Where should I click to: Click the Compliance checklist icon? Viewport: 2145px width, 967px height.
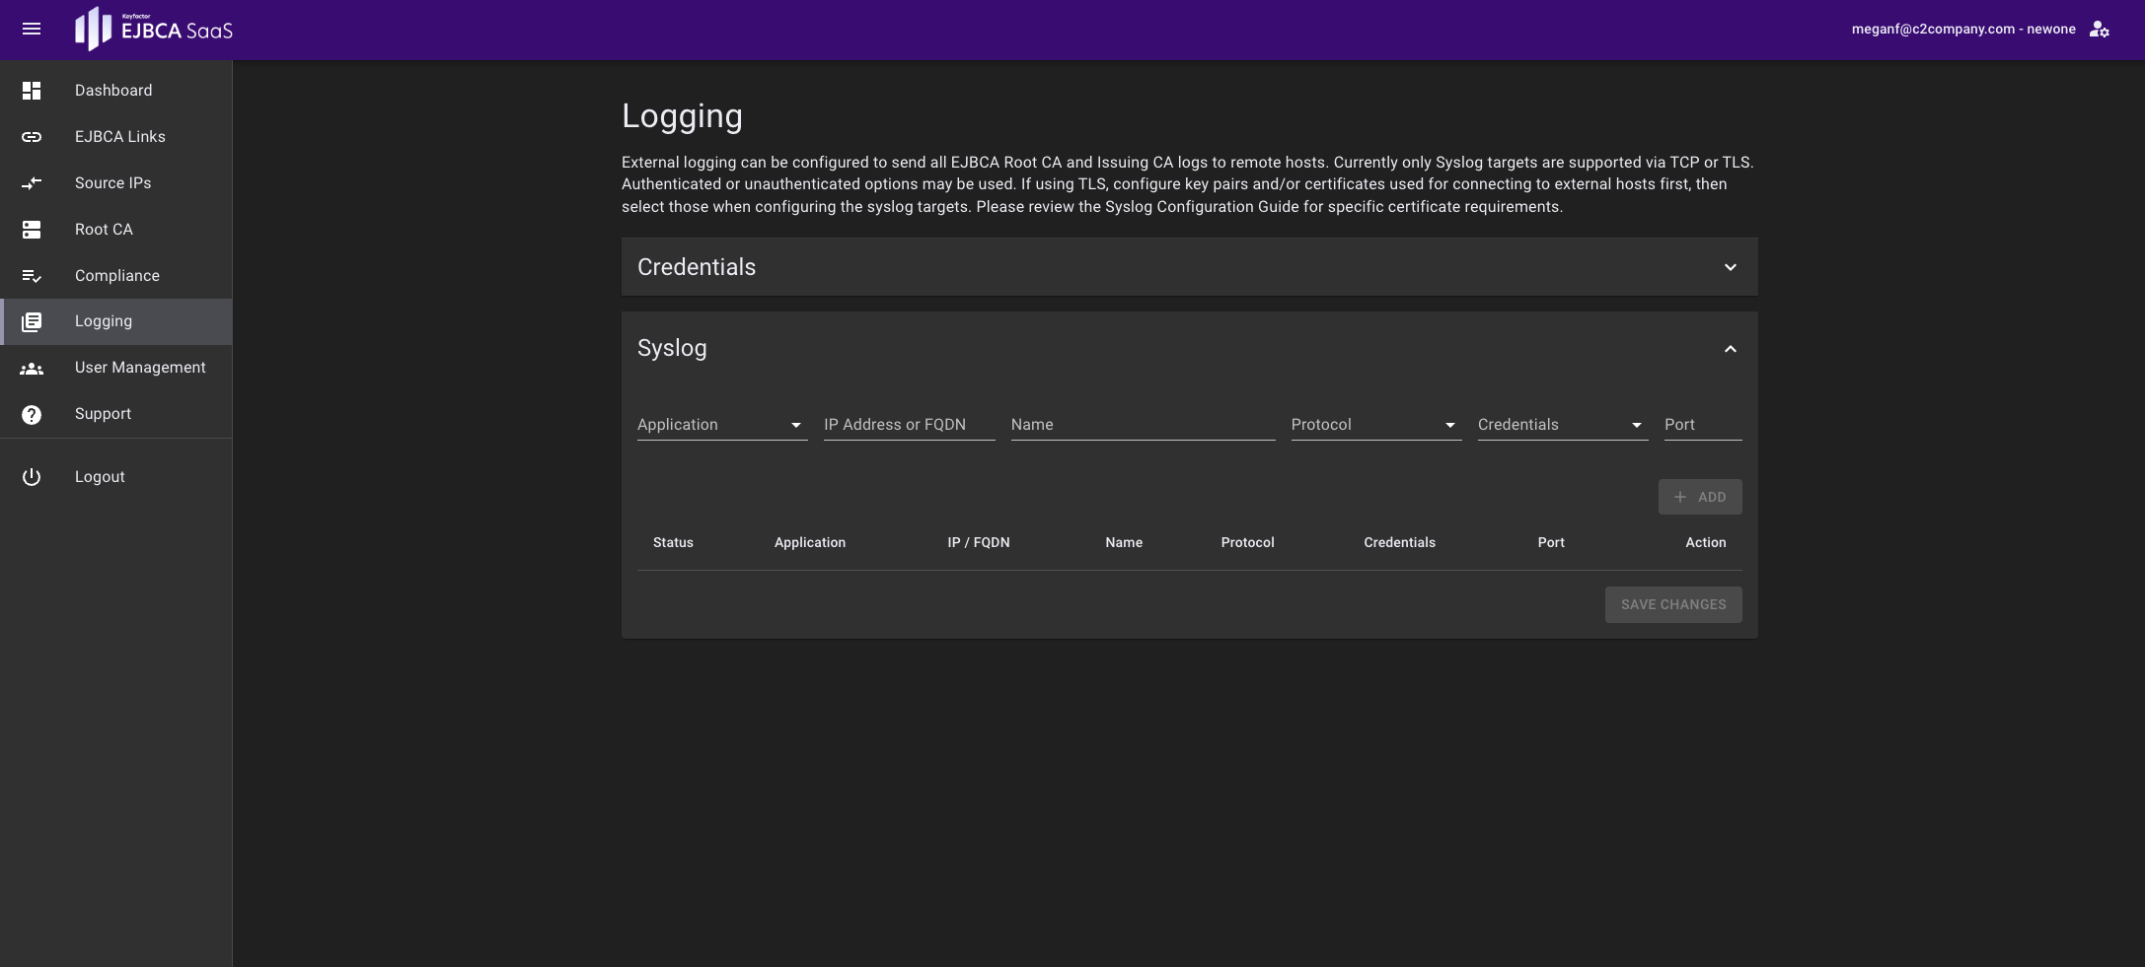(x=32, y=276)
